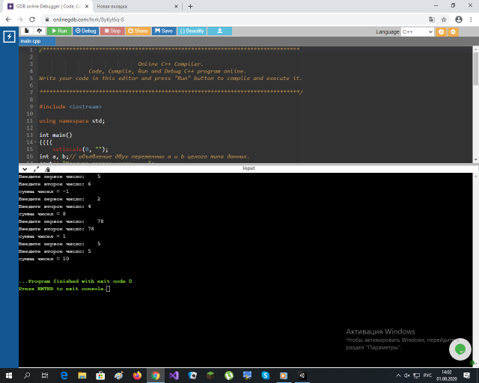This screenshot has height=383, width=479.
Task: Open the Language dropdown showing C++
Action: [418, 31]
